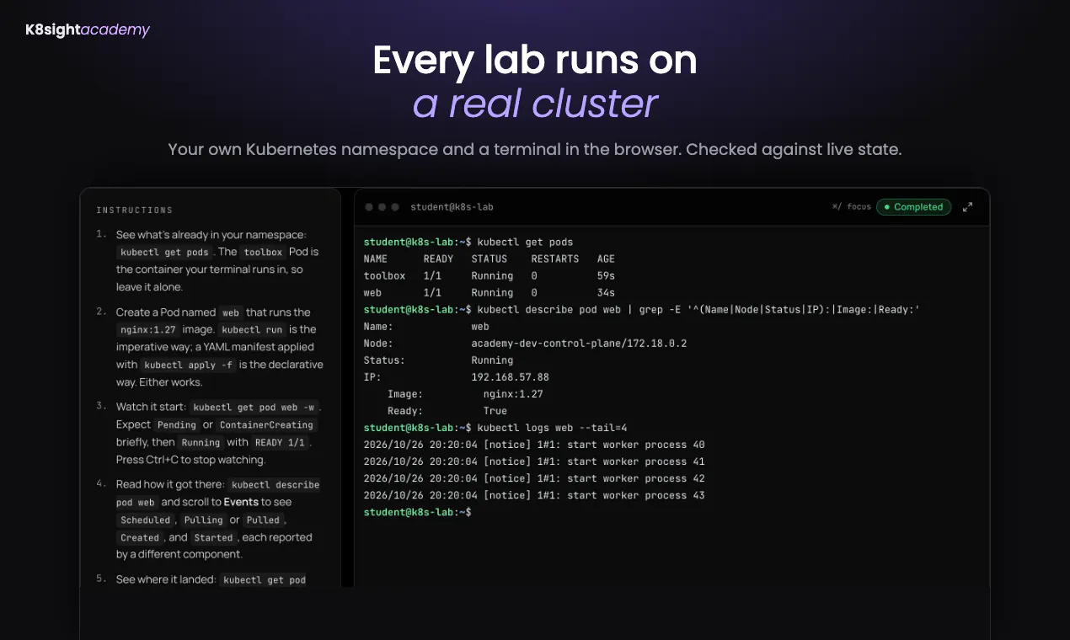Click the 'kubectl get pods' code snippet in step 1
1070x640 pixels.
coord(164,252)
